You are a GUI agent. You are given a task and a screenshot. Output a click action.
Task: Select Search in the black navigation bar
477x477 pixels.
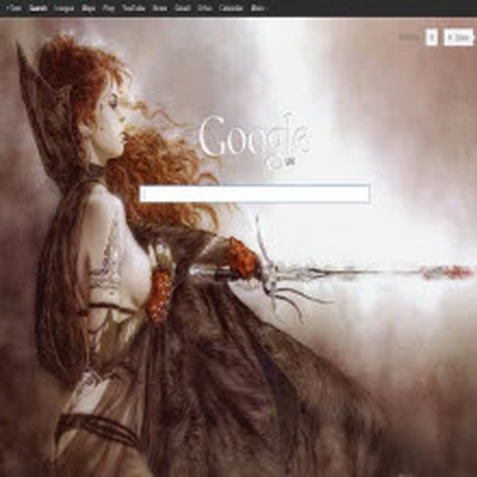39,8
